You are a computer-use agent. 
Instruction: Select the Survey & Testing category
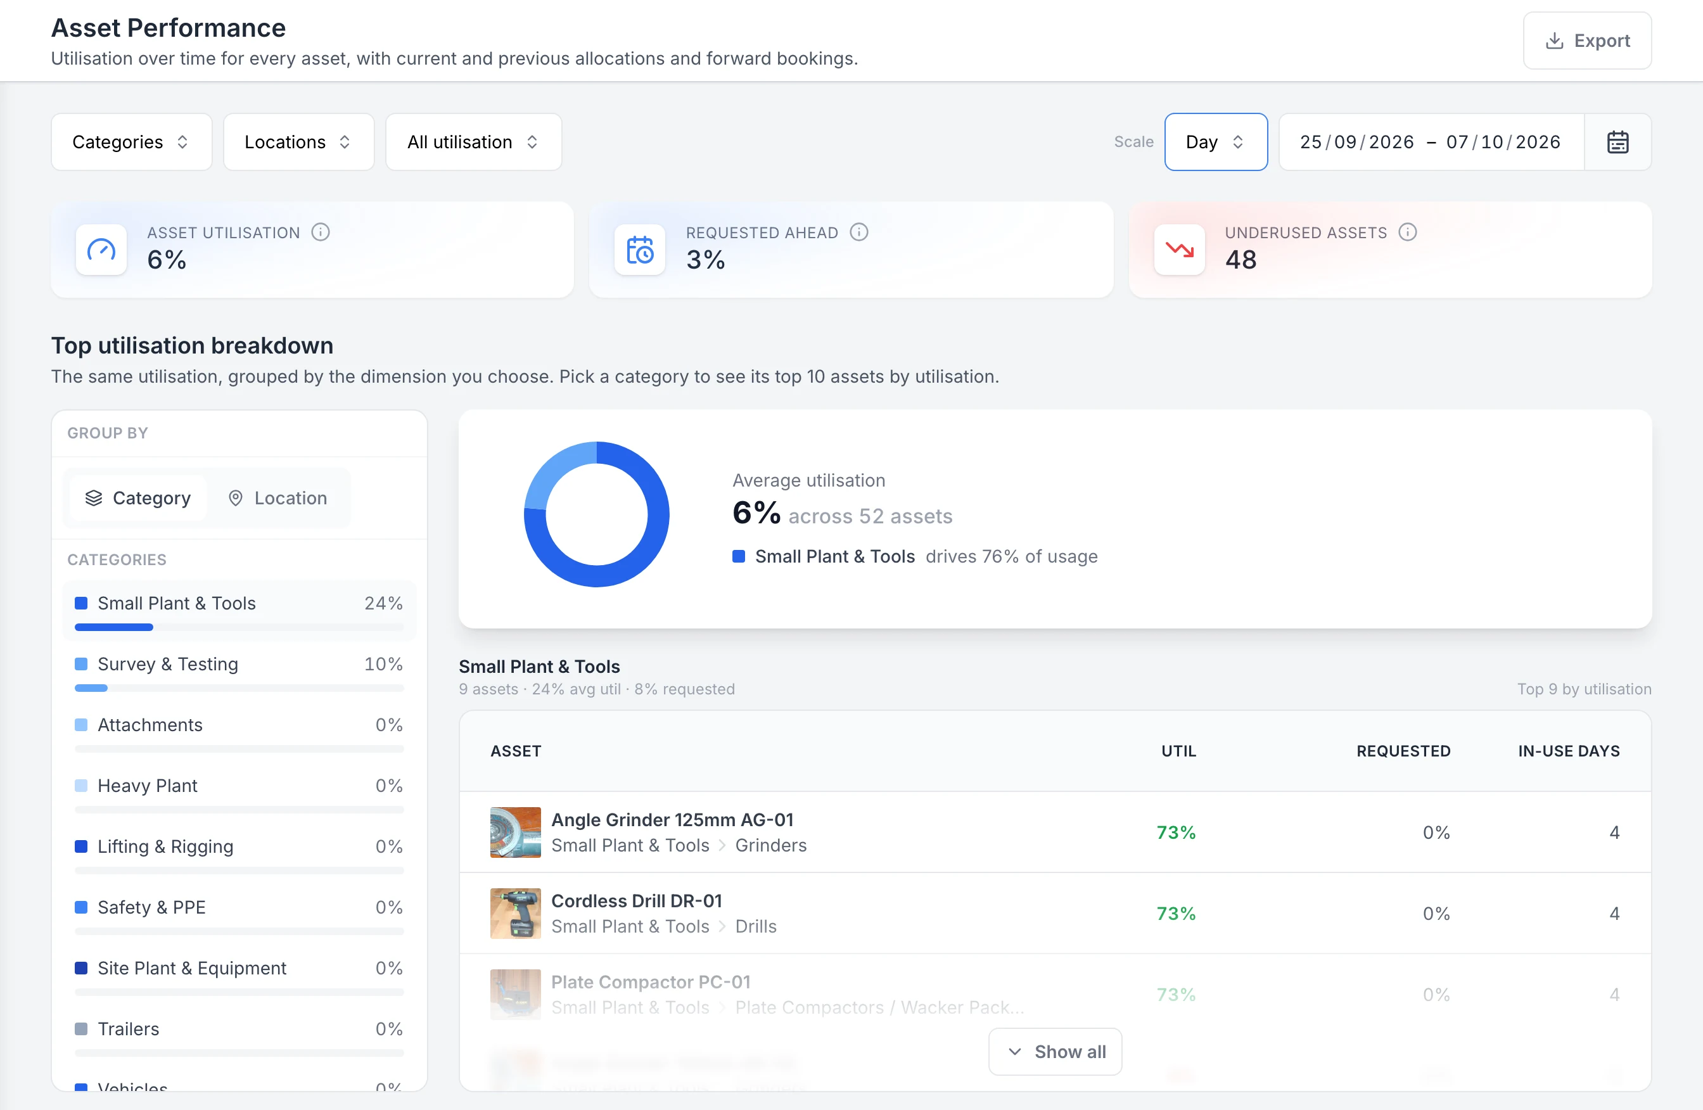239,672
